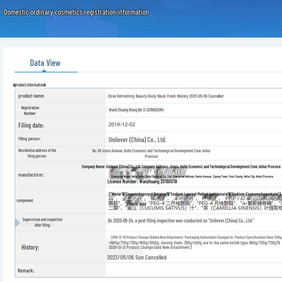Screen dimensions: 282x282
Task: Select registration number Wang Bei Zi 2019003094
Action: pyautogui.click(x=136, y=110)
